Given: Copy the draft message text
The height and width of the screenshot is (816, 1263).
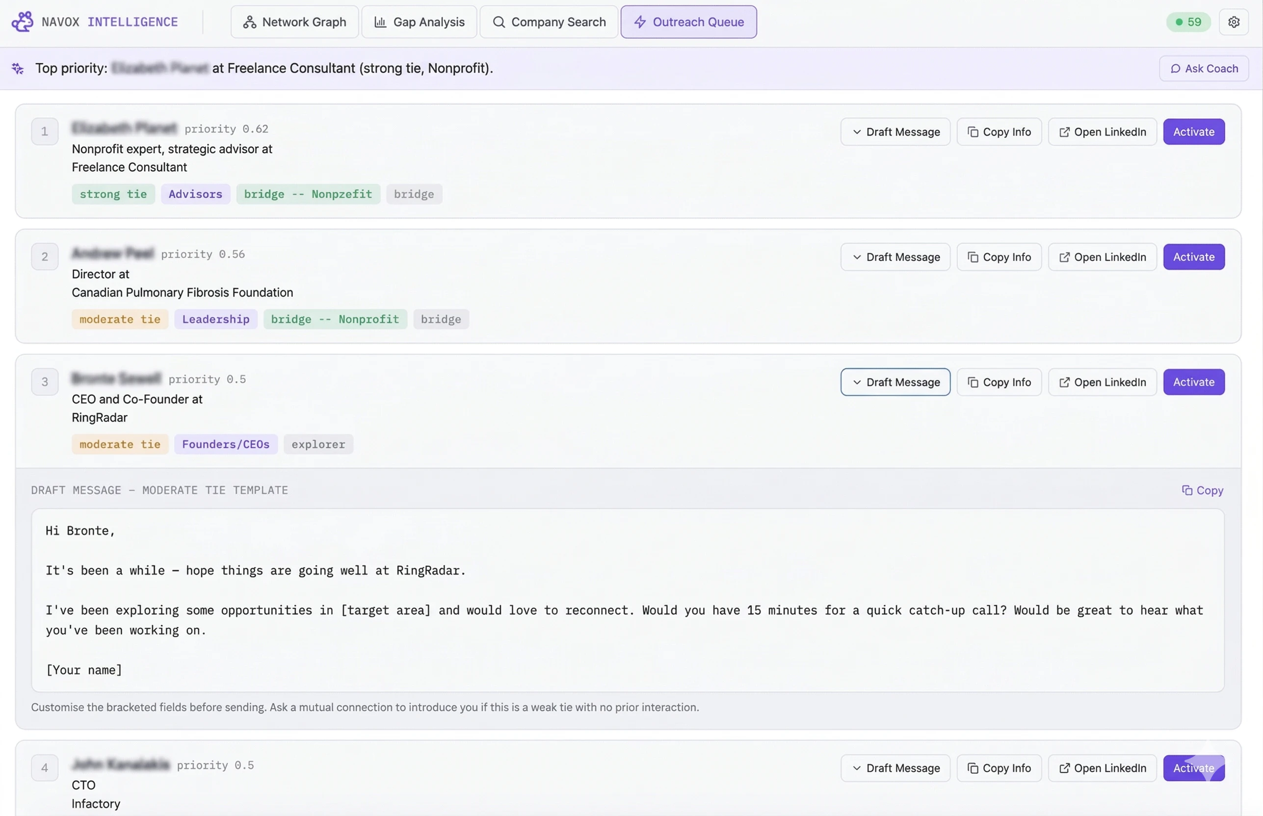Looking at the screenshot, I should tap(1202, 490).
